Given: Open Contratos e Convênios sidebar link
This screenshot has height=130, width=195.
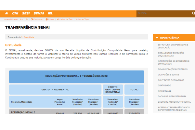Looking at the screenshot, I should [171, 80].
